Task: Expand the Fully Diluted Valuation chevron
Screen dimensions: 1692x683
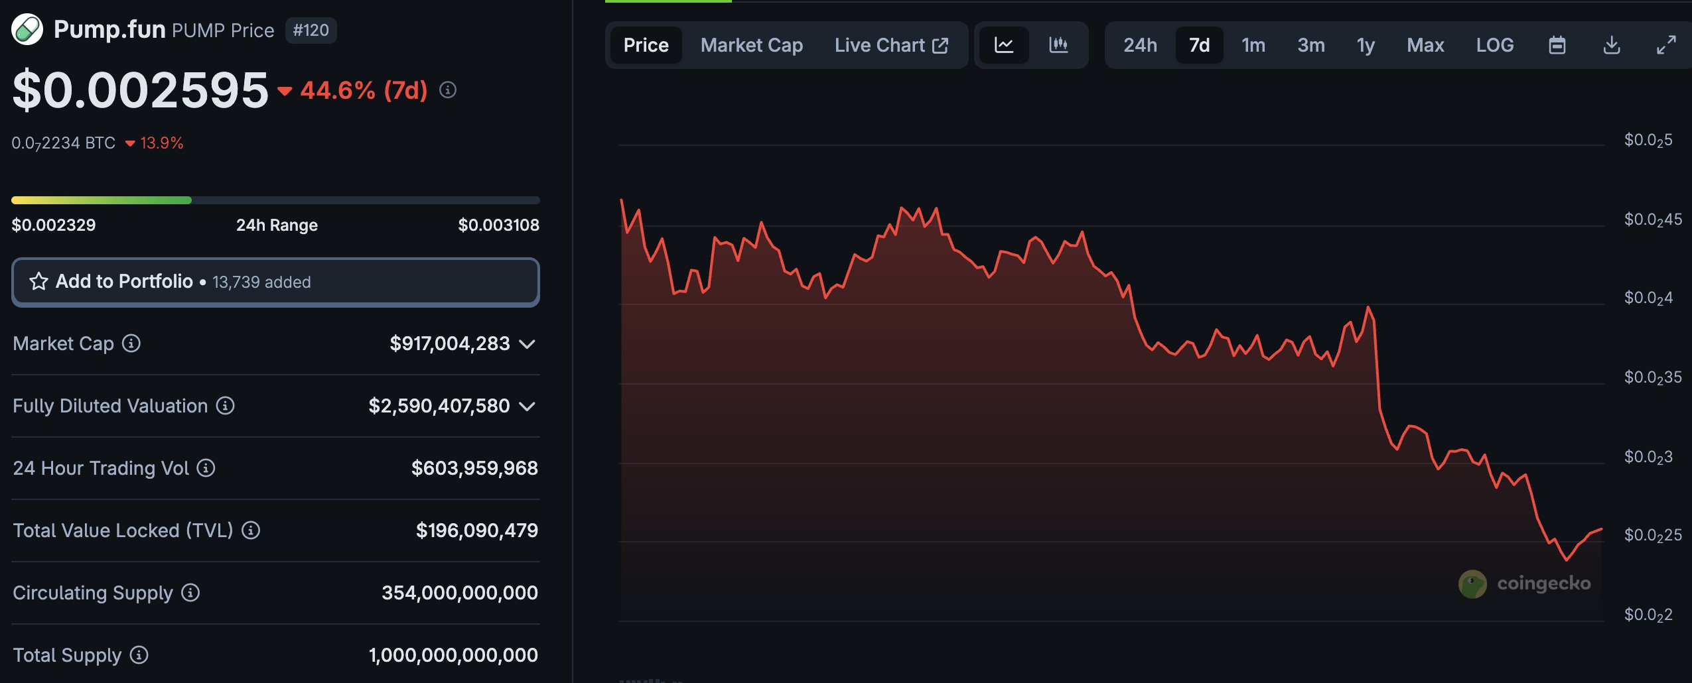Action: (x=528, y=406)
